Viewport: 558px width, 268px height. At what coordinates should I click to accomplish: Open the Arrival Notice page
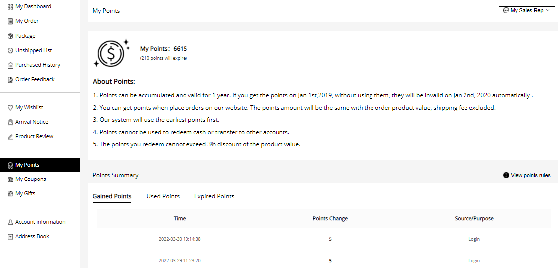[x=32, y=122]
